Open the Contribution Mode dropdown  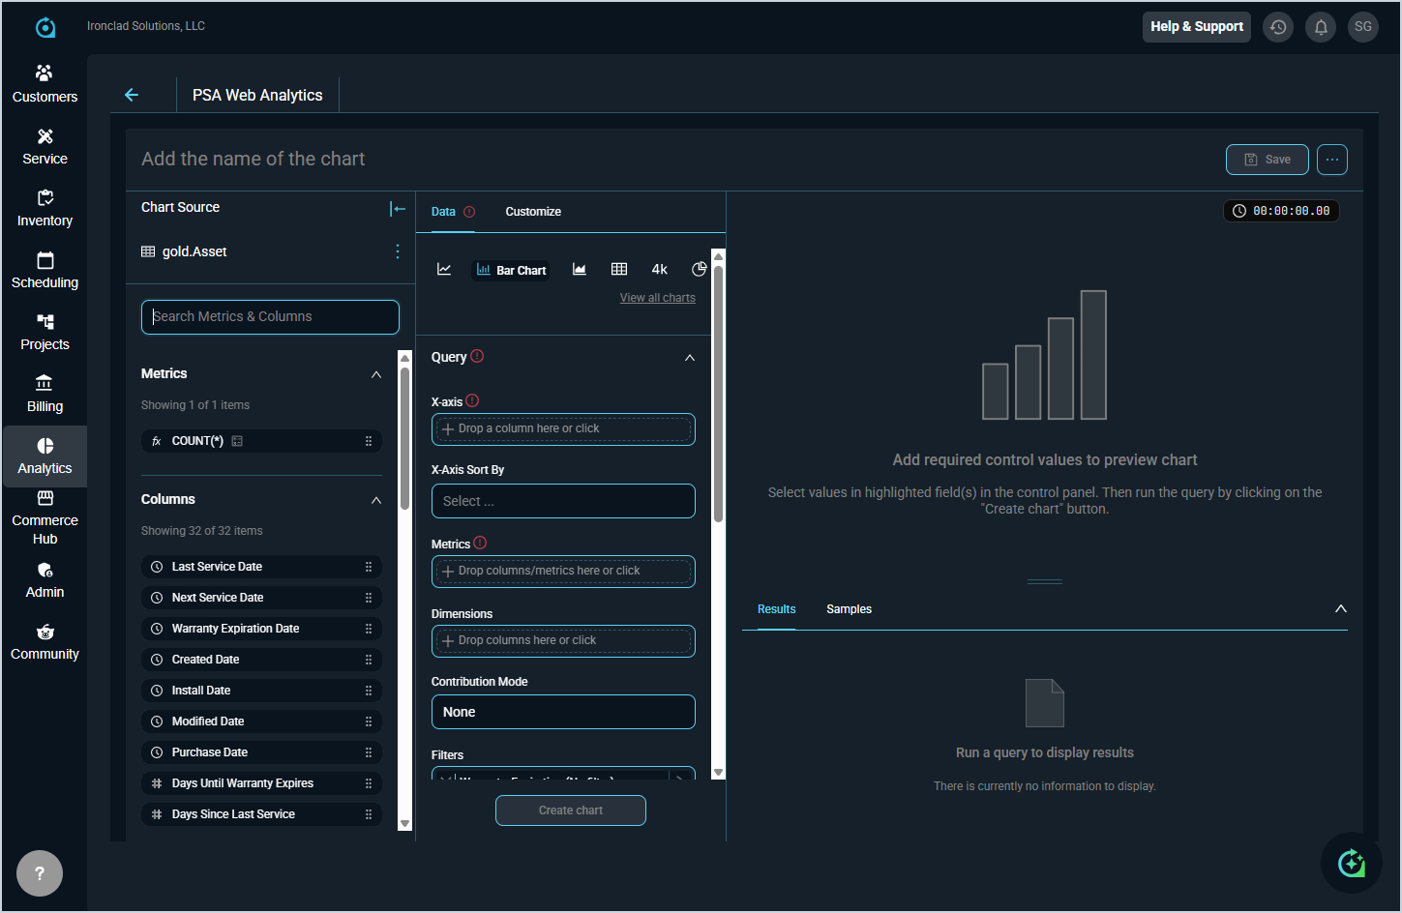[563, 712]
